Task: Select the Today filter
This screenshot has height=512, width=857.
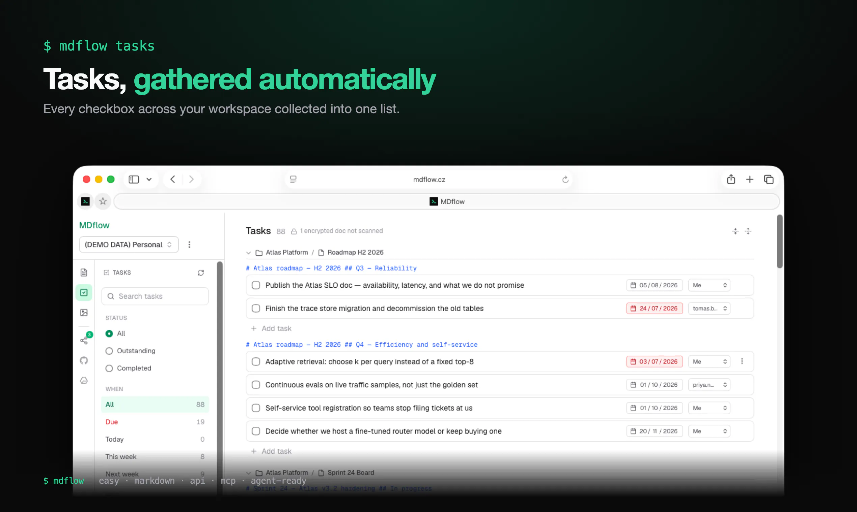Action: [155, 439]
